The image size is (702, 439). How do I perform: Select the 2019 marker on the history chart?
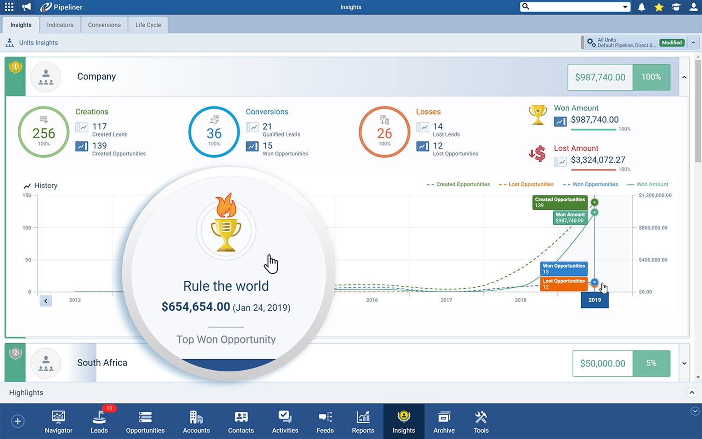pos(594,300)
